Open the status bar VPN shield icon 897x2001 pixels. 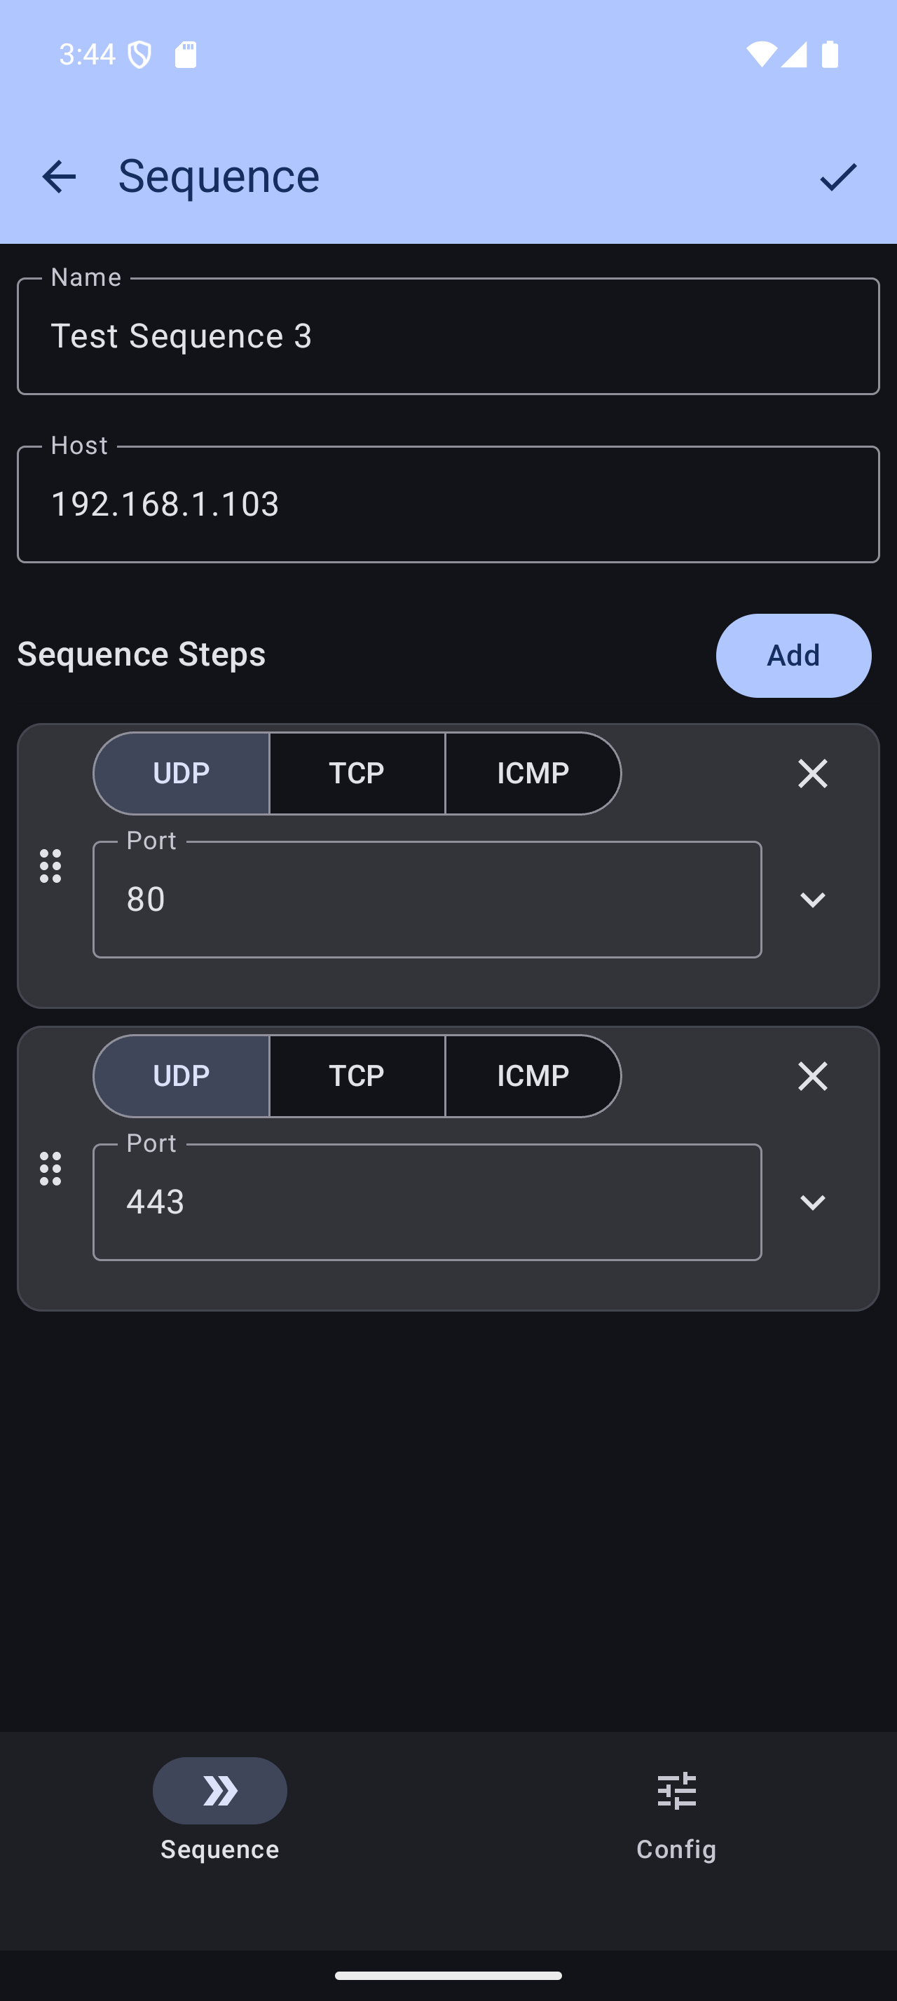pyautogui.click(x=139, y=55)
